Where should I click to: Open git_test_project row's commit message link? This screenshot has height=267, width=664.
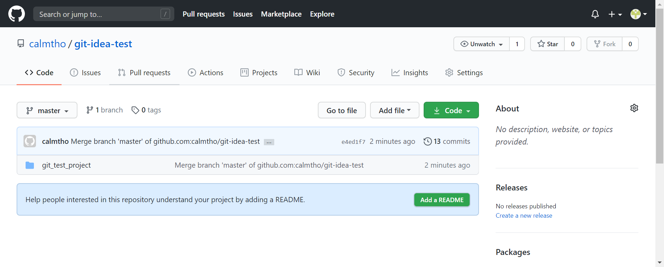coord(269,165)
